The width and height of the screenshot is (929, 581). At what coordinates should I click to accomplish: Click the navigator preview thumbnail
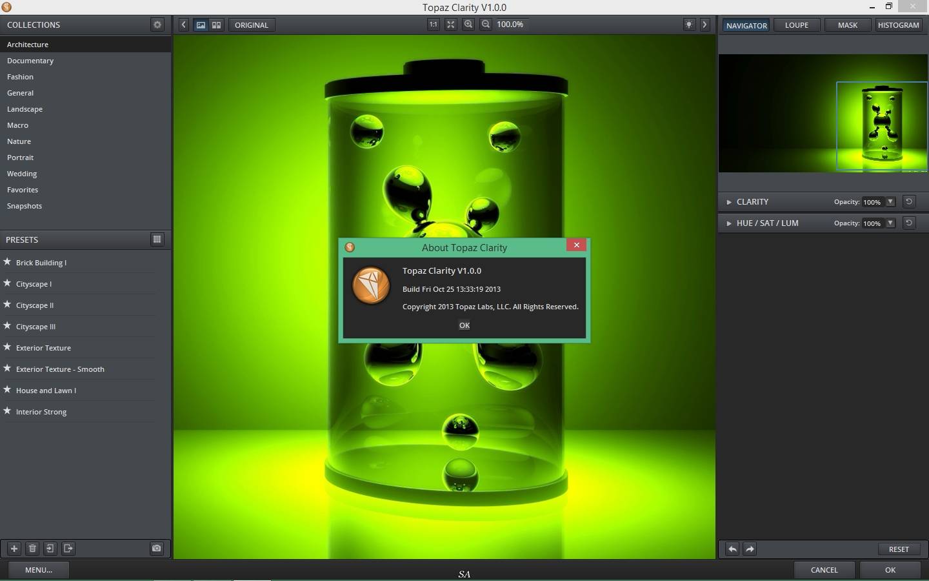[823, 113]
